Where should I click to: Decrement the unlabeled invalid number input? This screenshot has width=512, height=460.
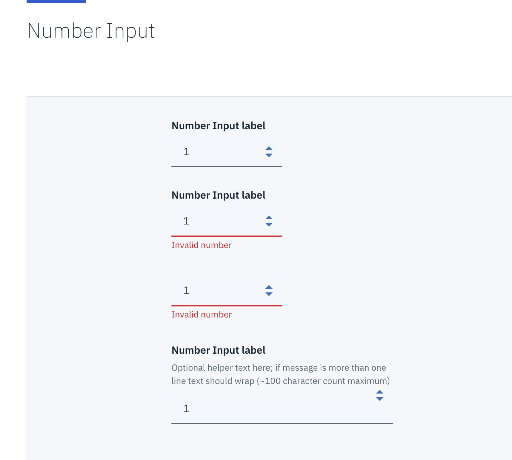tap(269, 294)
